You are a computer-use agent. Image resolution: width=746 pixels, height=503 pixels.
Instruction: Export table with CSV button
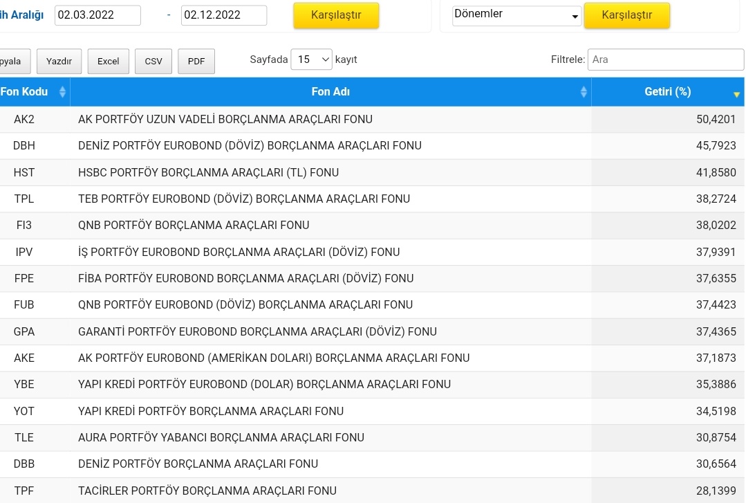tap(153, 62)
